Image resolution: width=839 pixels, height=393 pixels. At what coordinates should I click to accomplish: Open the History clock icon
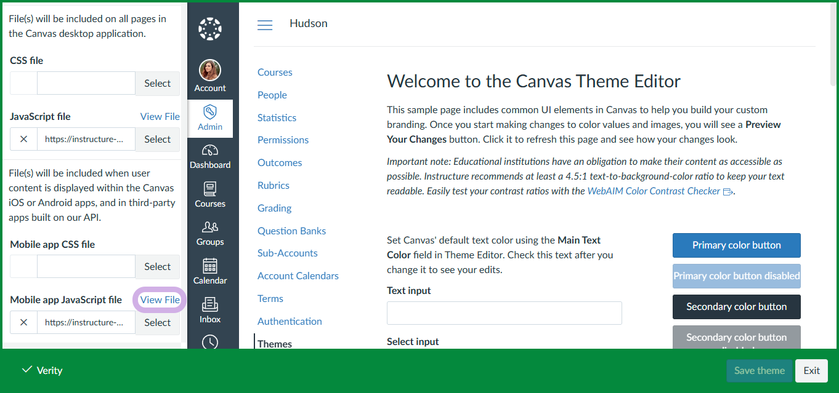(210, 342)
